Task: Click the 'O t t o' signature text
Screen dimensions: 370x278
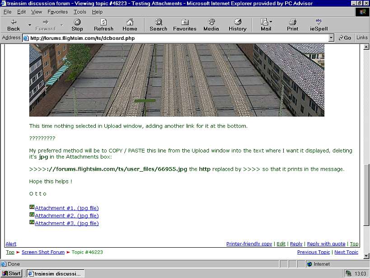Action: pyautogui.click(x=38, y=194)
